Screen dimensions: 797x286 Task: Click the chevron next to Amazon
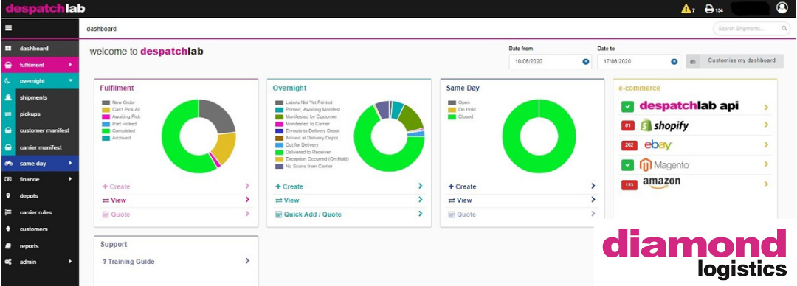coord(766,184)
